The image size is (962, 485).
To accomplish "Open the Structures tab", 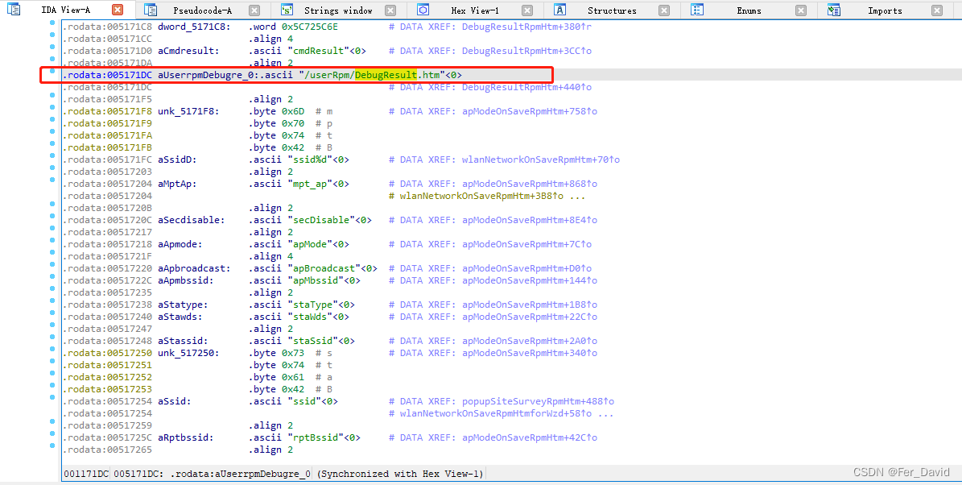I will 612,10.
